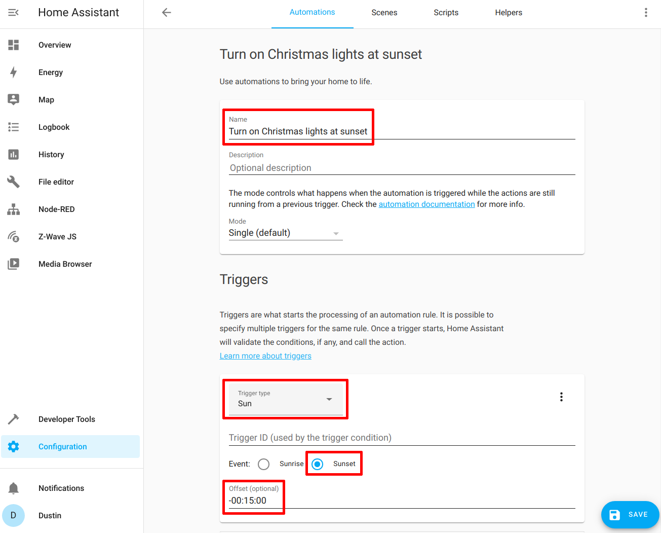Viewport: 661px width, 533px height.
Task: Switch to the Scripts tab
Action: pyautogui.click(x=446, y=13)
